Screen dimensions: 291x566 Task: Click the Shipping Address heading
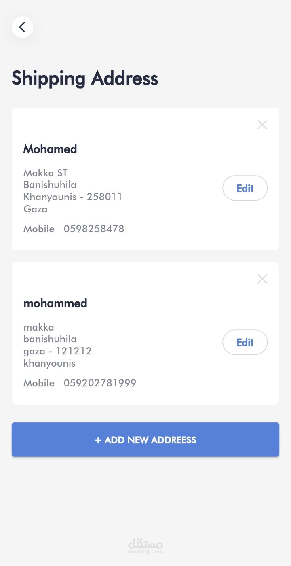click(x=85, y=78)
